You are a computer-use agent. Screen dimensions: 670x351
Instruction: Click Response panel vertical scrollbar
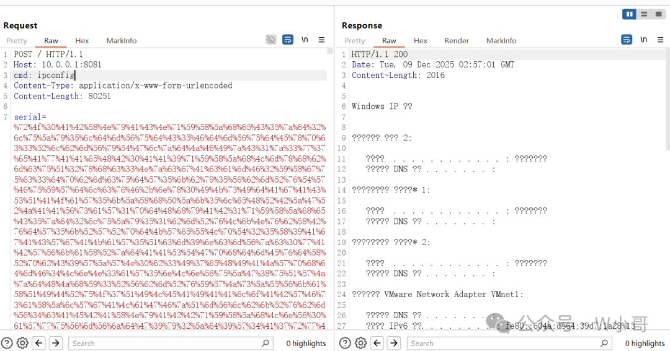coord(668,99)
